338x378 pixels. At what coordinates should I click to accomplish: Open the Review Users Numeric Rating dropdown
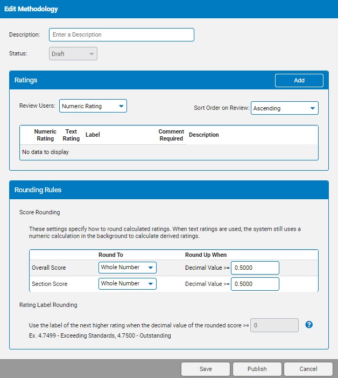click(x=93, y=106)
